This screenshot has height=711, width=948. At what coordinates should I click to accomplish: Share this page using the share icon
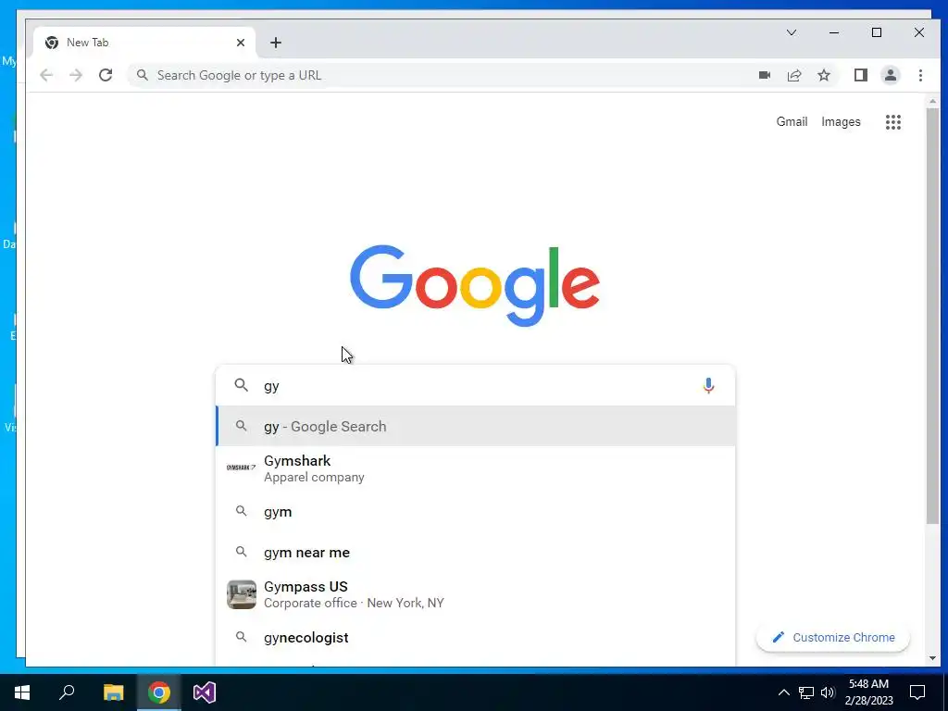pos(793,75)
